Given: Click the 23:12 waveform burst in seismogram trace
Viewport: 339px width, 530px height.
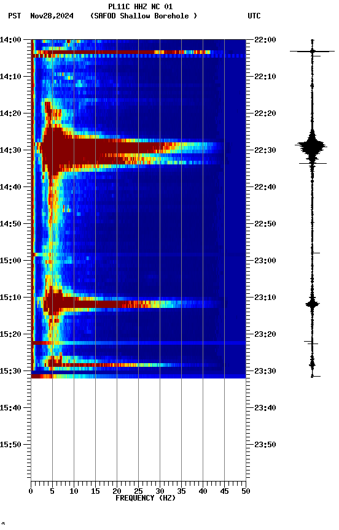Looking at the screenshot, I should click(312, 304).
